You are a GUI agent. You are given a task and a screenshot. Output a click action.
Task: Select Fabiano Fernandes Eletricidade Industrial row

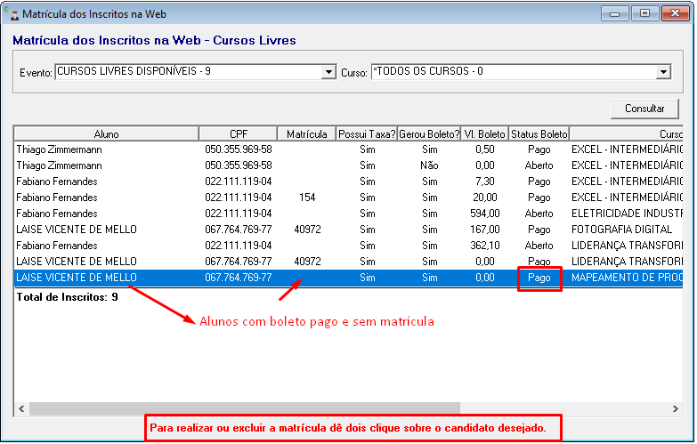click(x=349, y=214)
